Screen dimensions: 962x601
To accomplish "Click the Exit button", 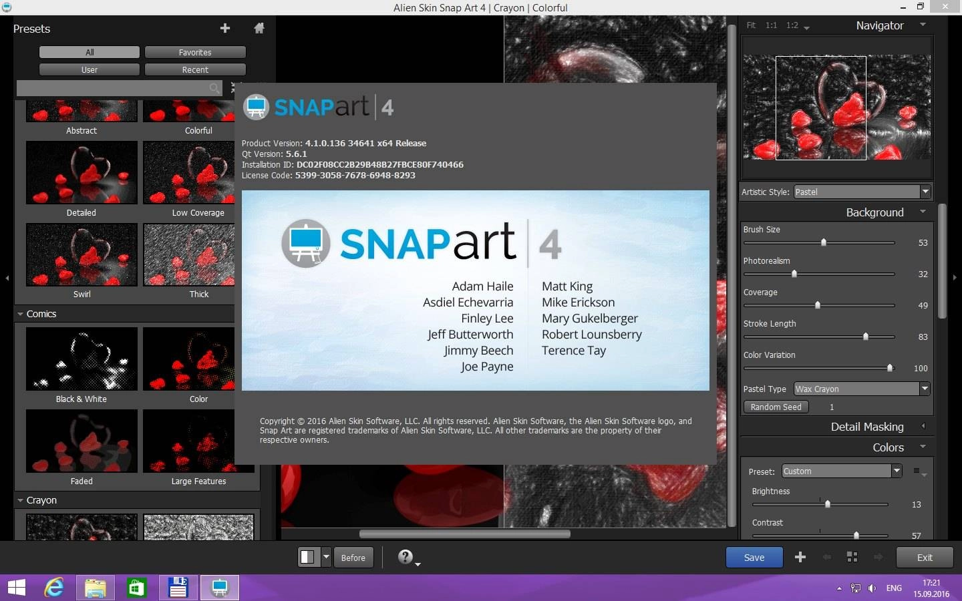I will (x=925, y=558).
